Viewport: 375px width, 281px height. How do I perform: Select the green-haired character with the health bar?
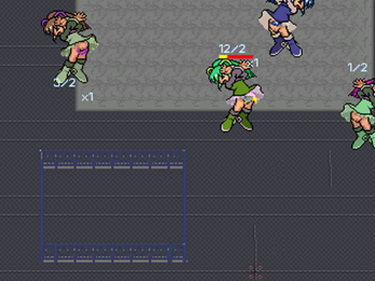(235, 95)
